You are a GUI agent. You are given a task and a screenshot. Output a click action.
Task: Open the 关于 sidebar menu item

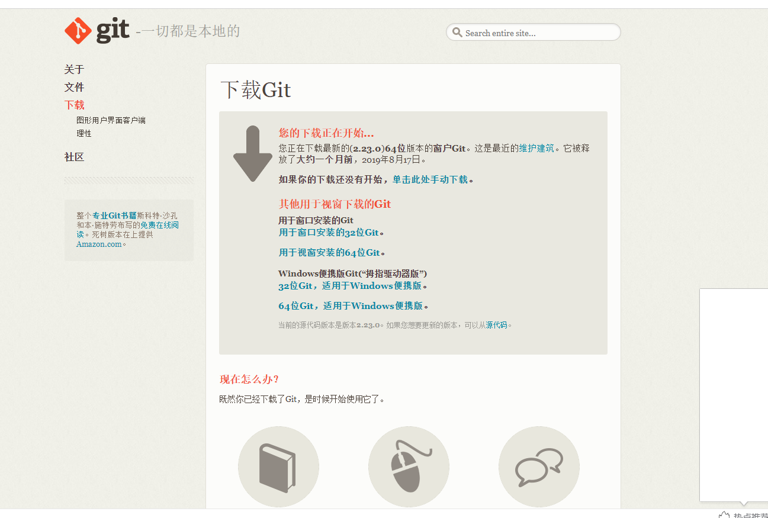[x=75, y=70]
